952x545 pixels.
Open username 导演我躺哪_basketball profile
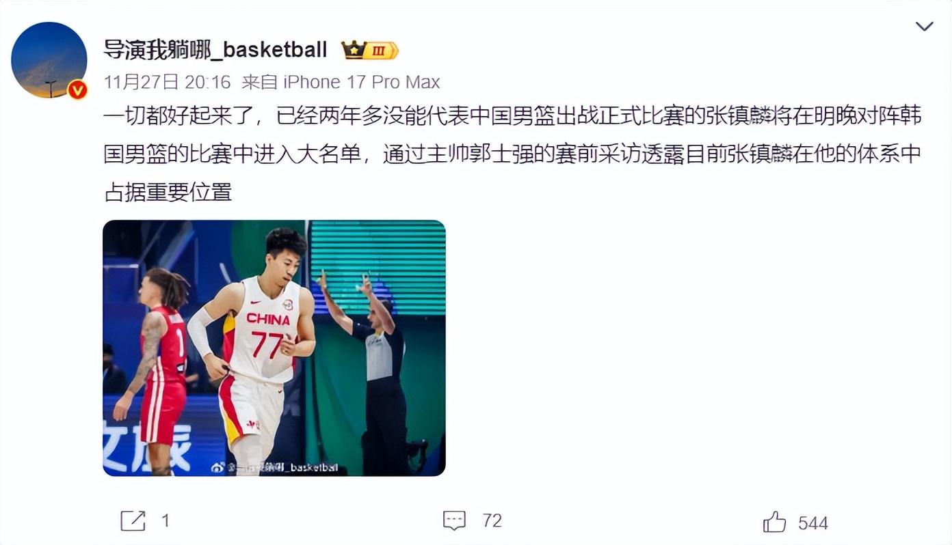pyautogui.click(x=215, y=50)
